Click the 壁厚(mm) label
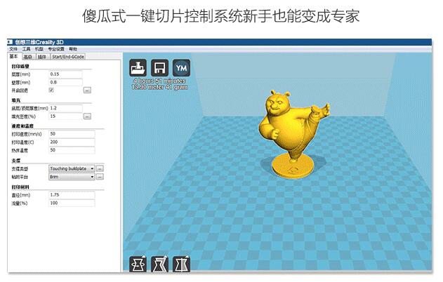Screen dimensions: 443x282 point(21,83)
